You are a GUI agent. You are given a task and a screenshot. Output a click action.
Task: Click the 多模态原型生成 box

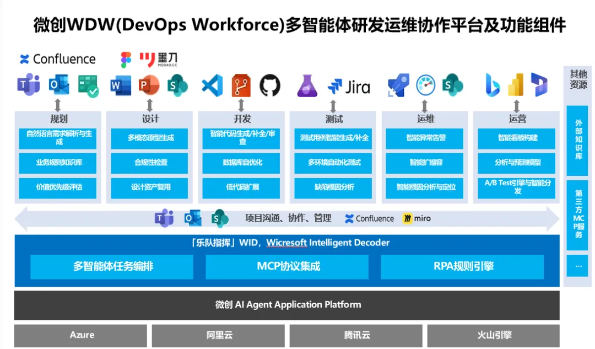coord(149,138)
